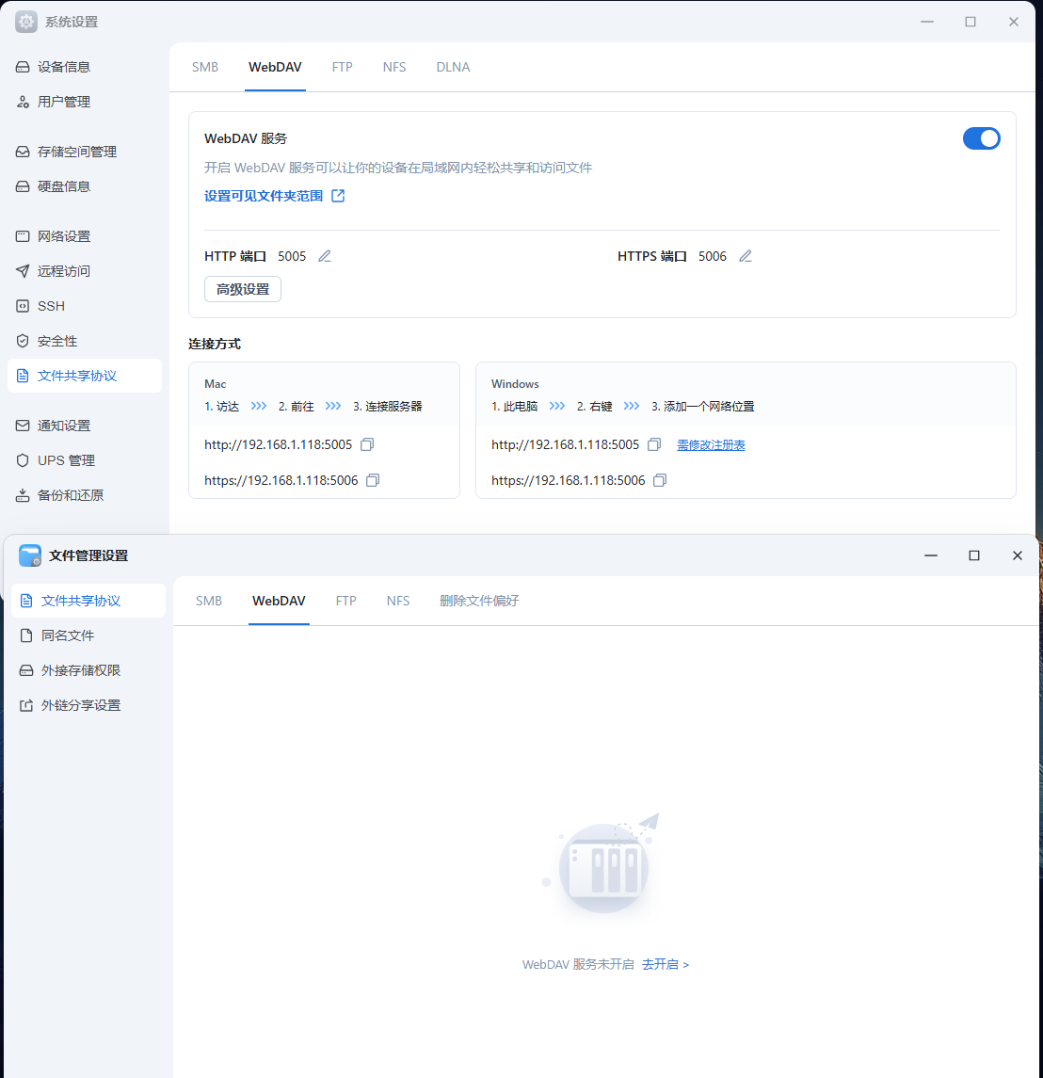Click the HTTP port value 5005
Screen dimensions: 1043x1078
(292, 256)
